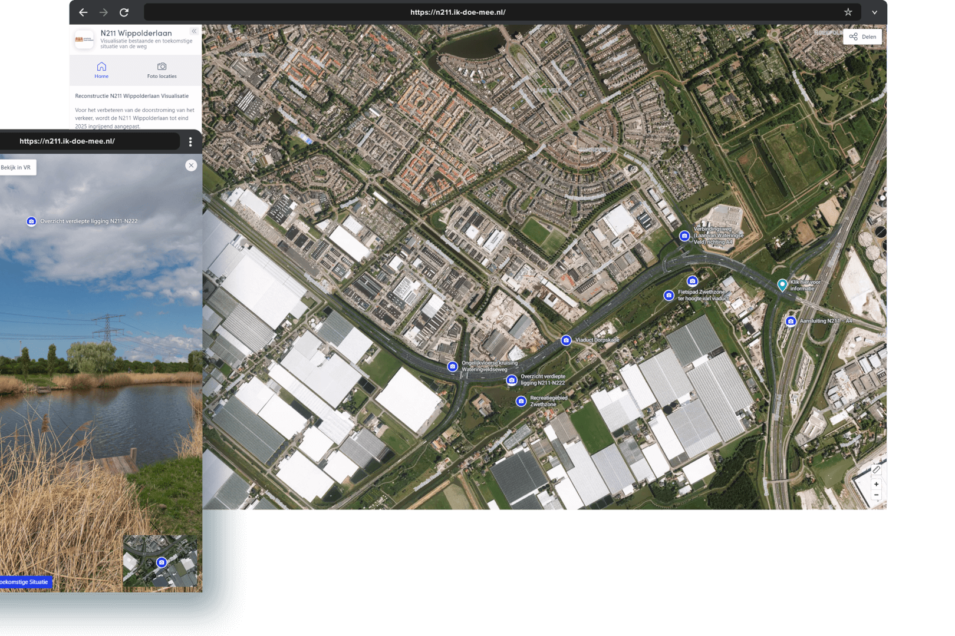
Task: Bookmark the page with the star icon
Action: point(848,12)
